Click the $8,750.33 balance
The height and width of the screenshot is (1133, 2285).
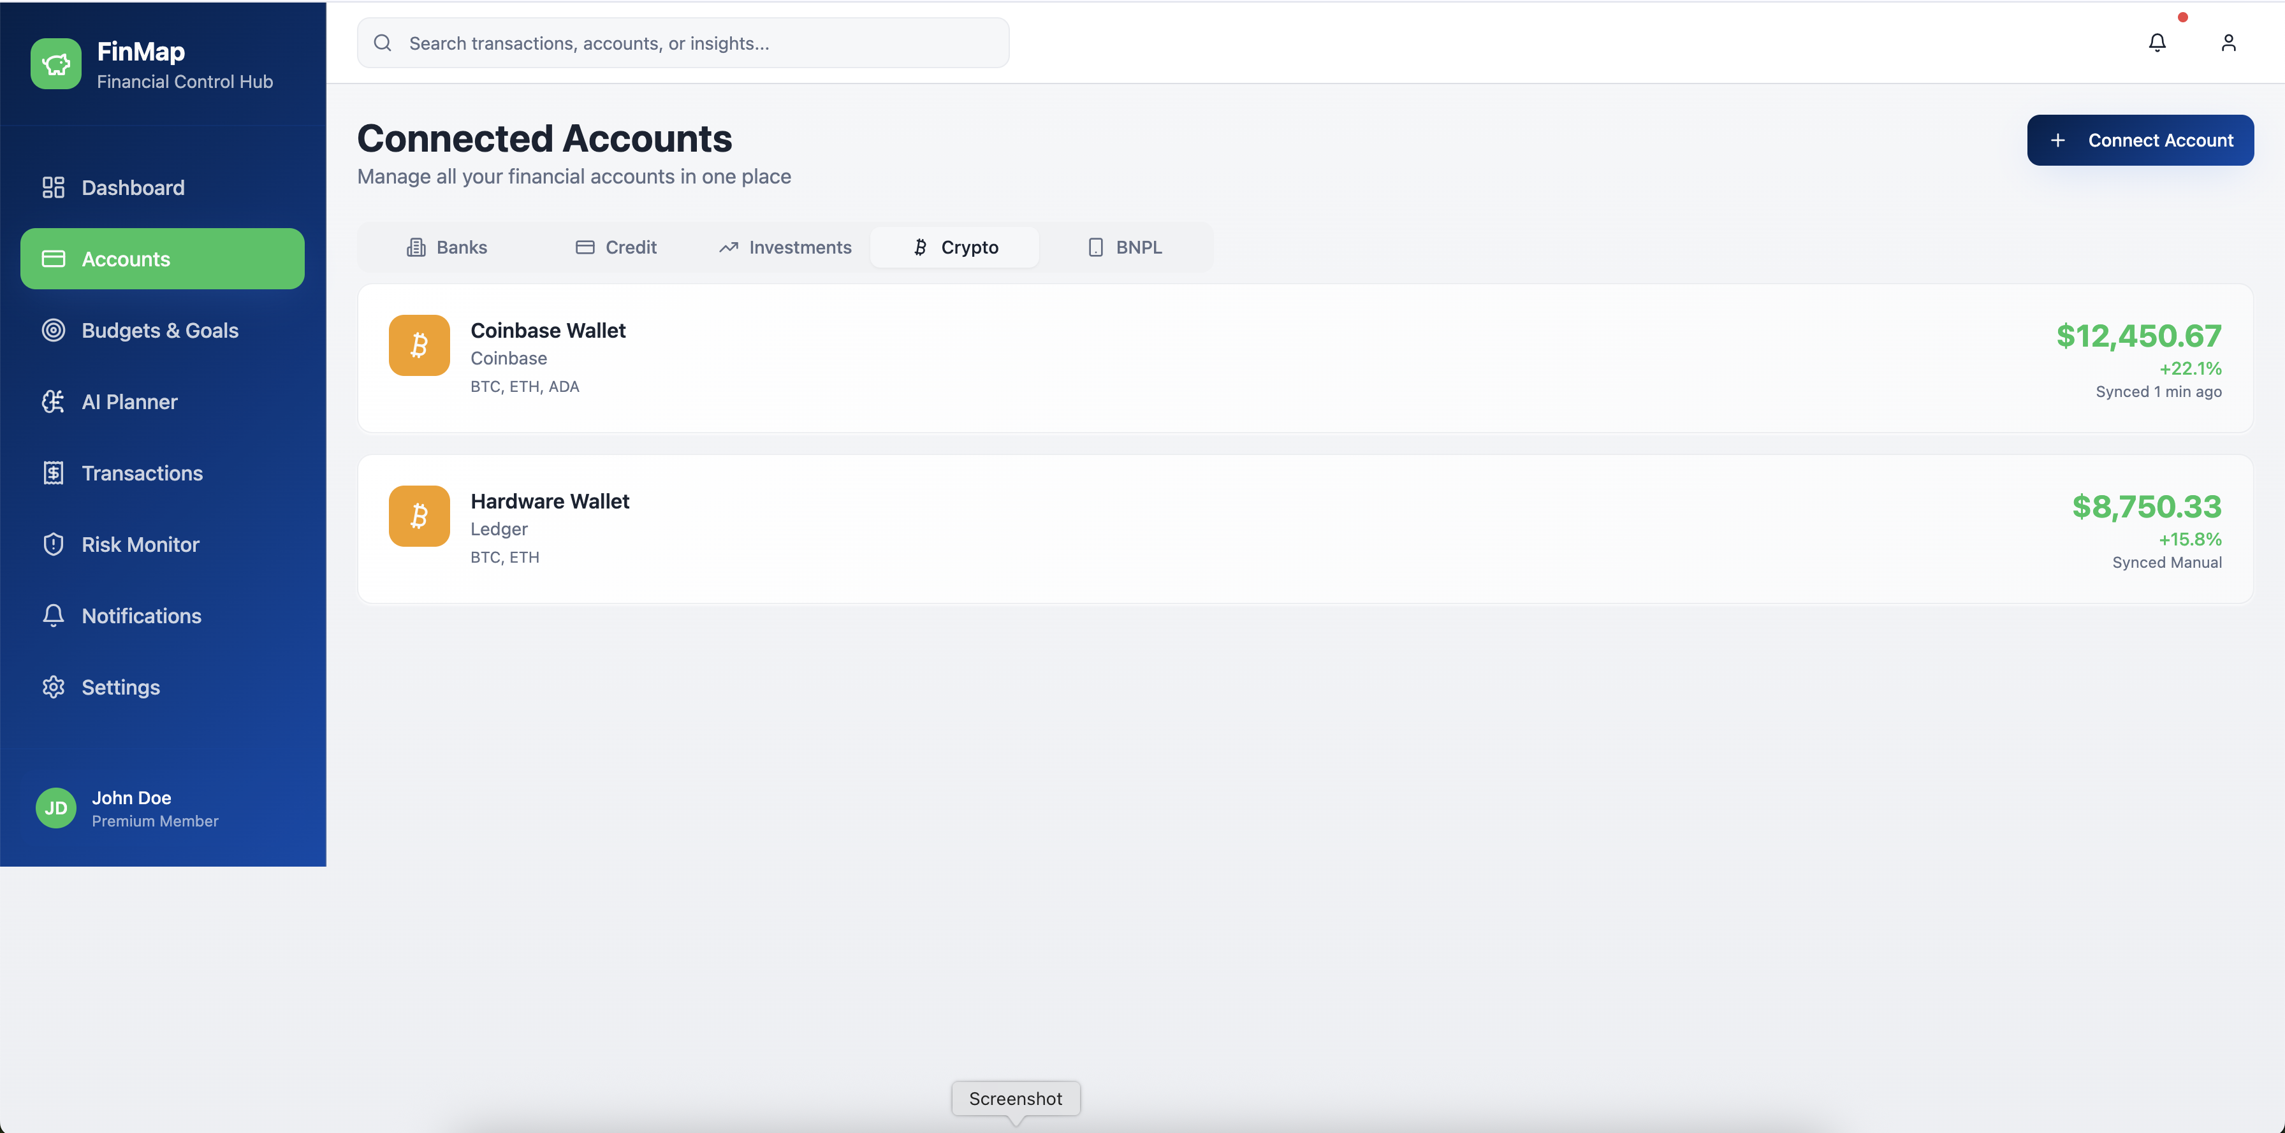tap(2147, 506)
